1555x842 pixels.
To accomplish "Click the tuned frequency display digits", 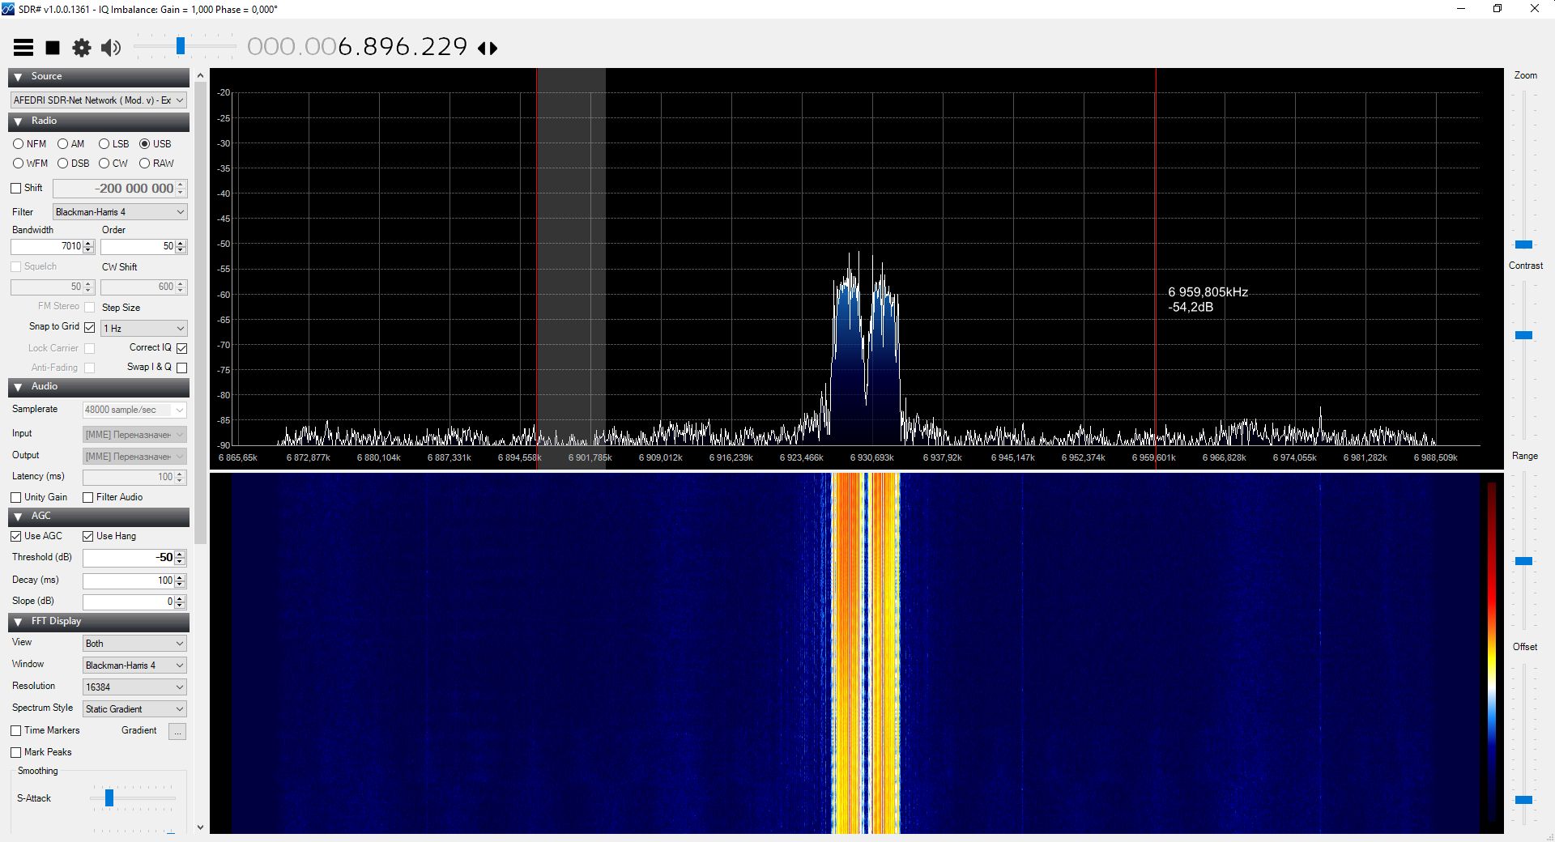I will tap(357, 47).
